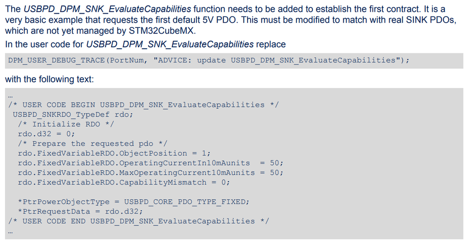Click the USER CODE END comment line
473x247 pixels.
(x=139, y=221)
